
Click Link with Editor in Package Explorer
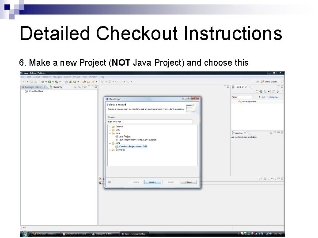point(79,87)
